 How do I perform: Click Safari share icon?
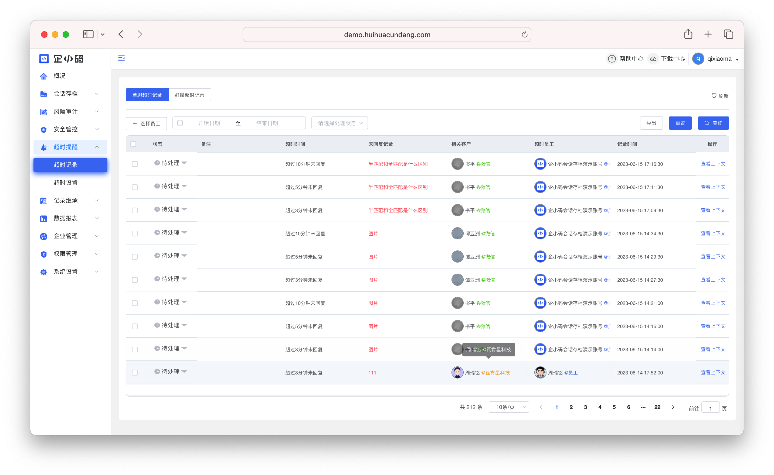(x=688, y=34)
